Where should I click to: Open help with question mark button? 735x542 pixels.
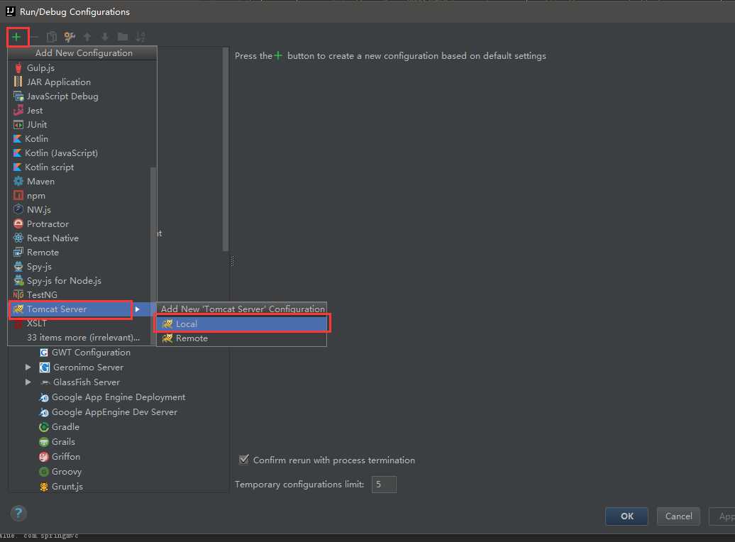click(18, 514)
